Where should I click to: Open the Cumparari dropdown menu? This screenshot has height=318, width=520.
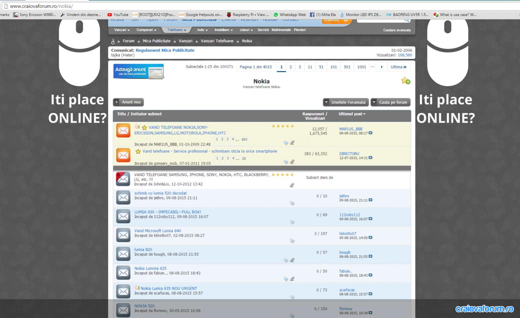click(146, 30)
